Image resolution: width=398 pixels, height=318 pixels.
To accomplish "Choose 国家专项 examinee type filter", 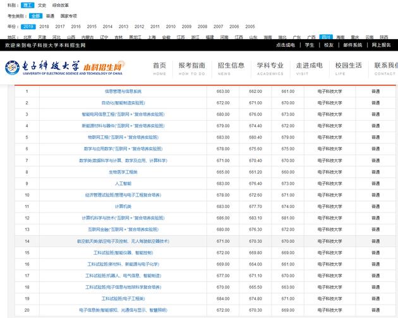I will pos(68,16).
